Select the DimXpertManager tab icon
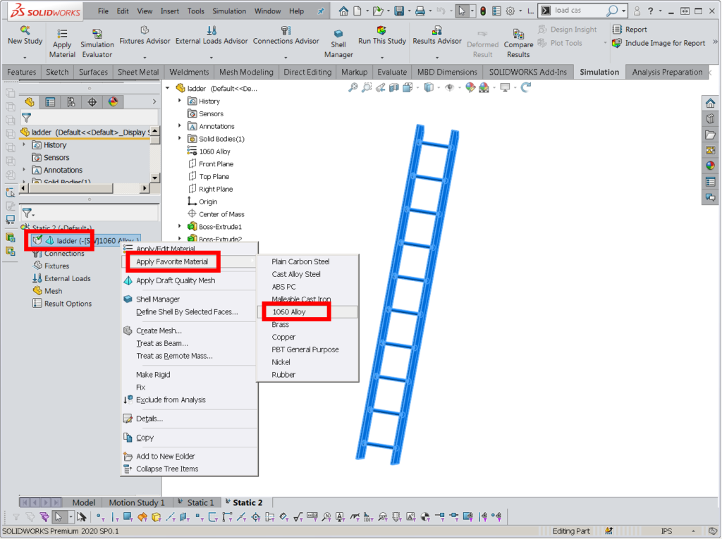Viewport: 722px width, 539px height. click(92, 102)
